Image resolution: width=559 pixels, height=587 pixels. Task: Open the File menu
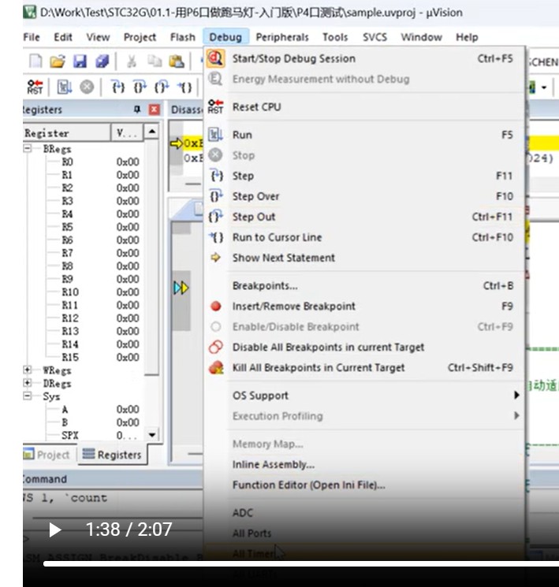tap(32, 37)
